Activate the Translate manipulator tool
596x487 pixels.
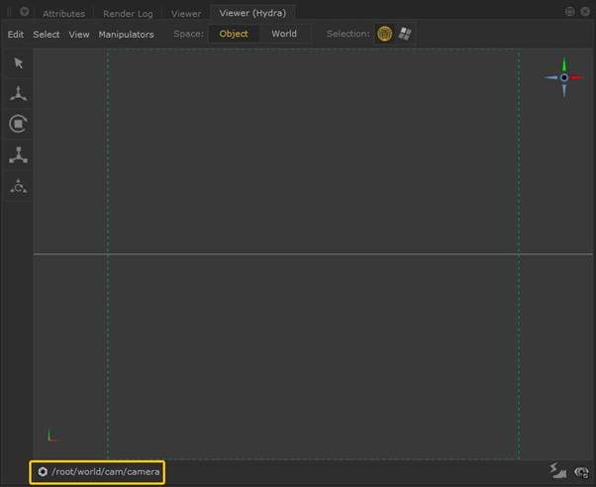click(18, 94)
